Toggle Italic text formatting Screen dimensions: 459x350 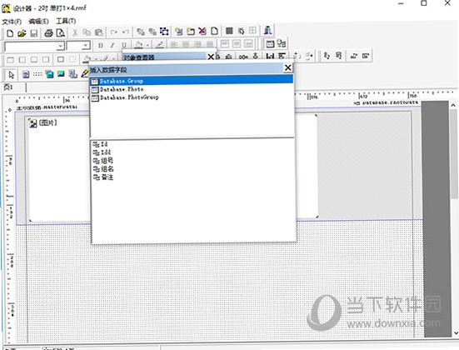tap(112, 45)
